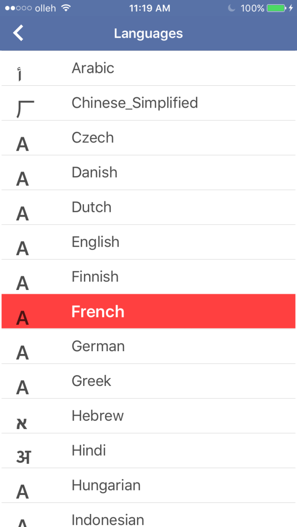Screen dimensions: 297x527
Task: Tap the Hindi Devanagari letter icon
Action: (x=23, y=457)
